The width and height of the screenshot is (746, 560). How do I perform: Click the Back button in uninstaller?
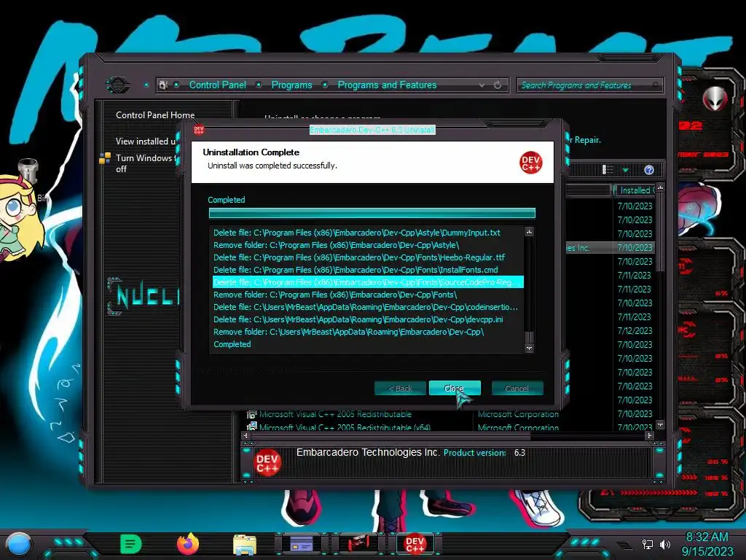(400, 388)
